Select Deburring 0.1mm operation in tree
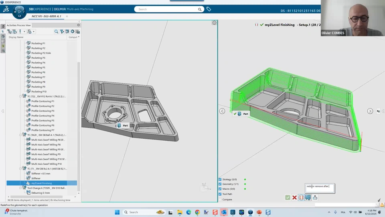 click(x=41, y=193)
